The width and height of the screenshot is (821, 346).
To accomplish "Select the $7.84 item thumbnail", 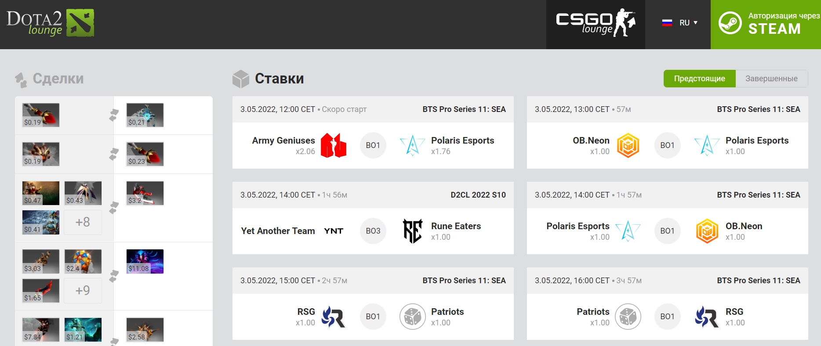I will [41, 330].
